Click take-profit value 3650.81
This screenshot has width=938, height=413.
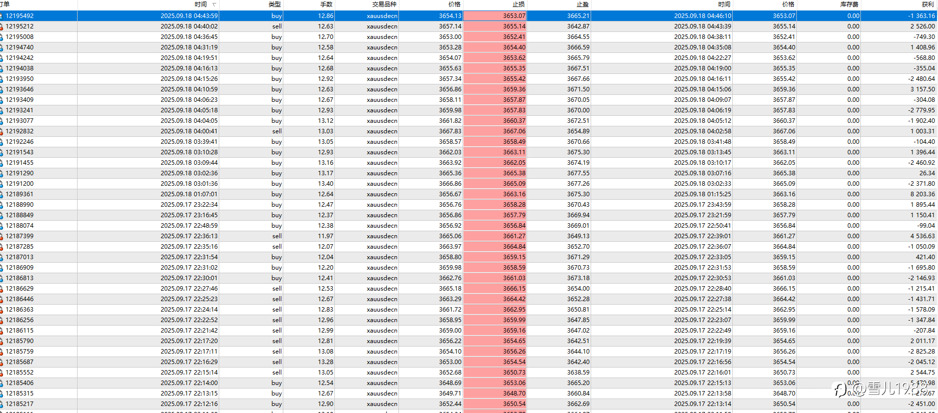[578, 310]
